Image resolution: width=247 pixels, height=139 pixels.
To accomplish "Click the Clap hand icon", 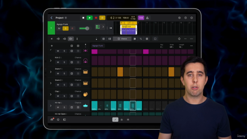I will point(85,94).
